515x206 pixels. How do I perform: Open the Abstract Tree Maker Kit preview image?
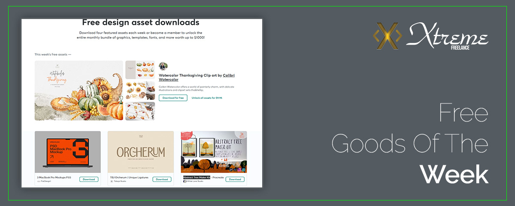(x=214, y=152)
